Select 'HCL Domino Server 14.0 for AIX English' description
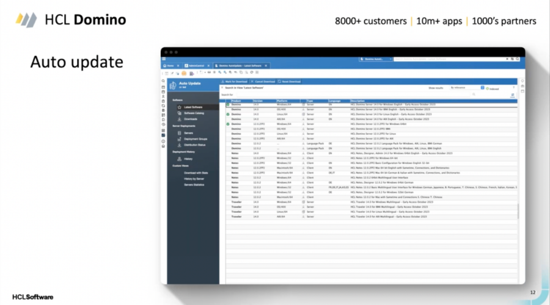Image resolution: width=550 pixels, height=305 pixels. [x=389, y=120]
